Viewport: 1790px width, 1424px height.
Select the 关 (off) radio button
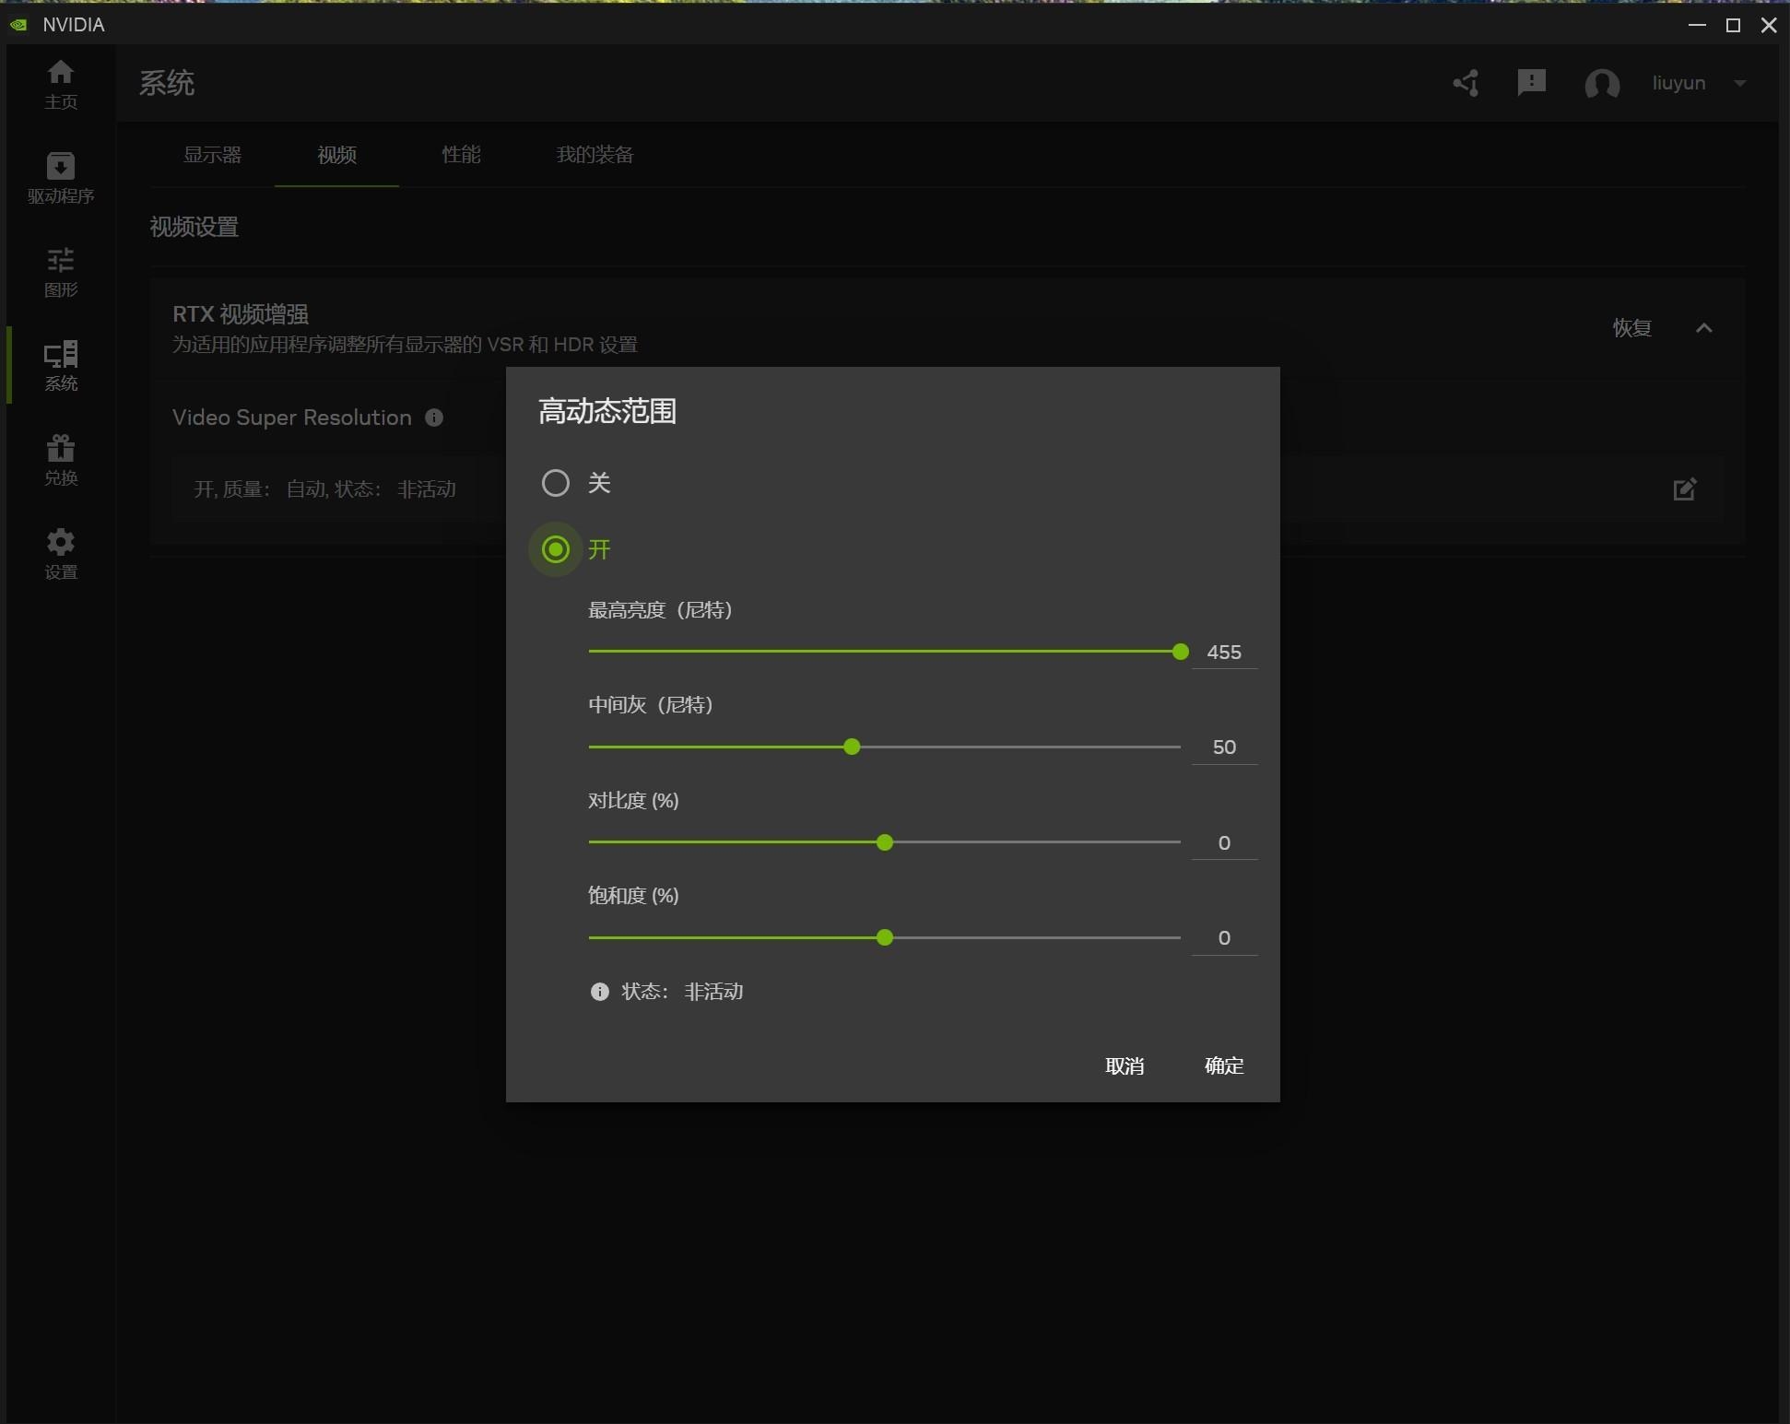click(x=556, y=483)
